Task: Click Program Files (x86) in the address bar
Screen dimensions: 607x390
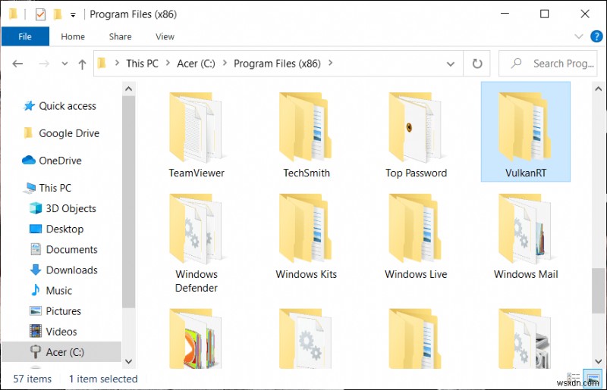Action: coord(277,64)
